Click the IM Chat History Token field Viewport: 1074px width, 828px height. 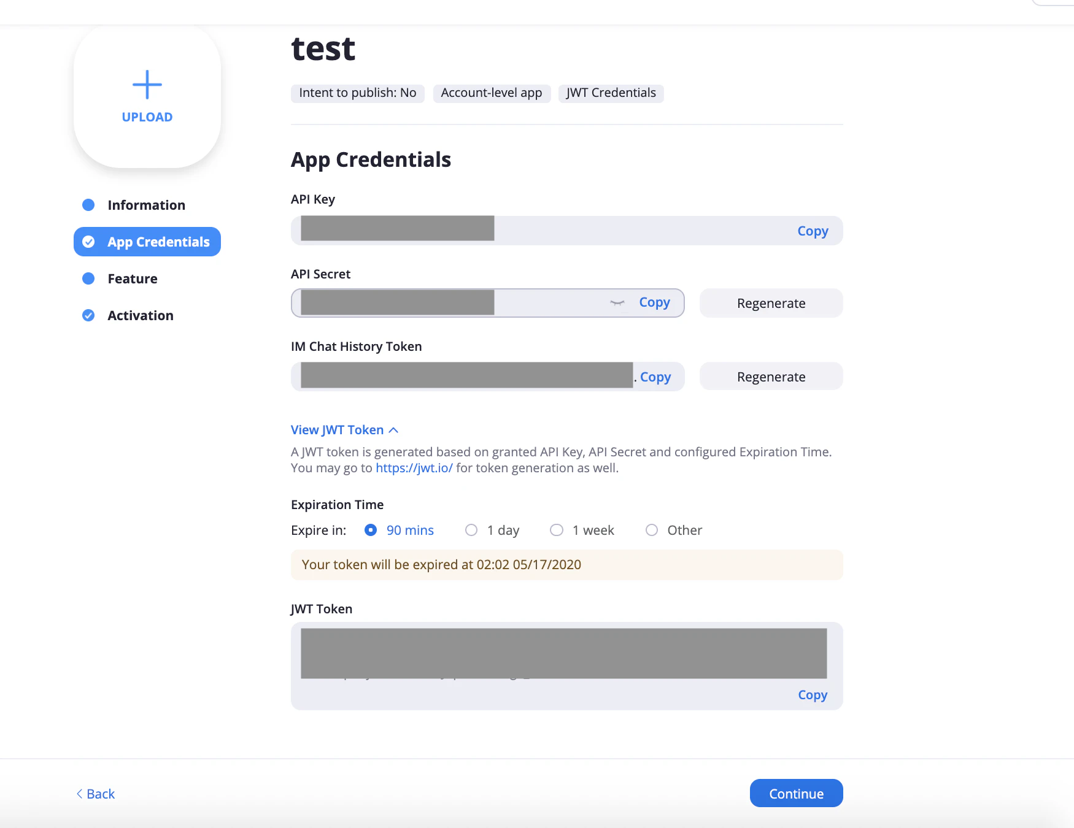[x=488, y=377]
